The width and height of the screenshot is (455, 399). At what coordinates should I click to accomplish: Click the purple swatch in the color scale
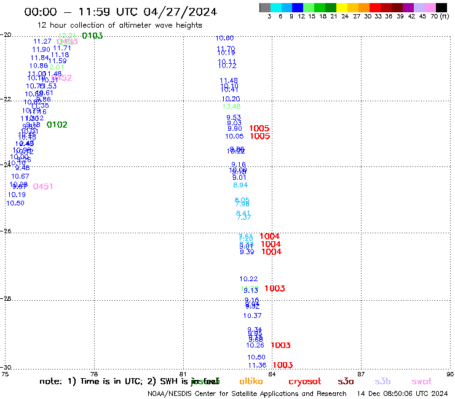408,7
